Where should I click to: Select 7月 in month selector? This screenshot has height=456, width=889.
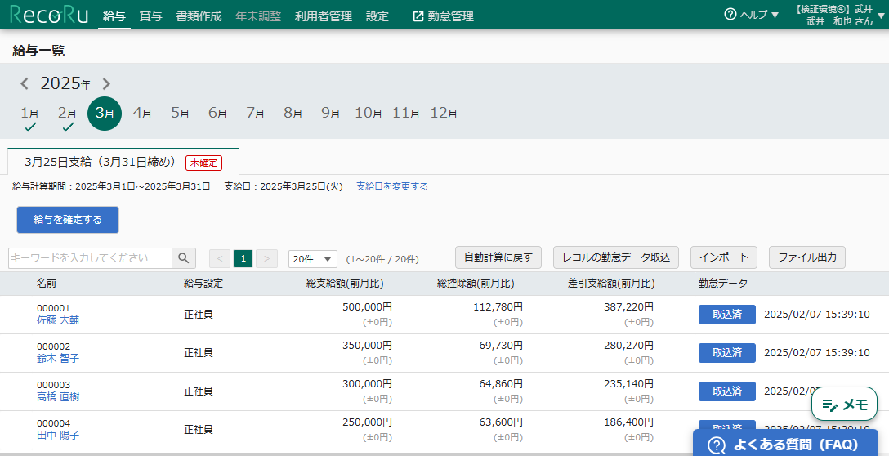(x=255, y=113)
